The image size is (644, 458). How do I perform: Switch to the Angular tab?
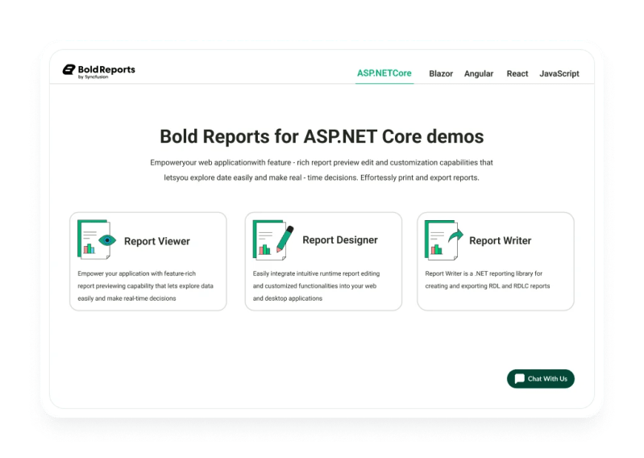(x=479, y=74)
